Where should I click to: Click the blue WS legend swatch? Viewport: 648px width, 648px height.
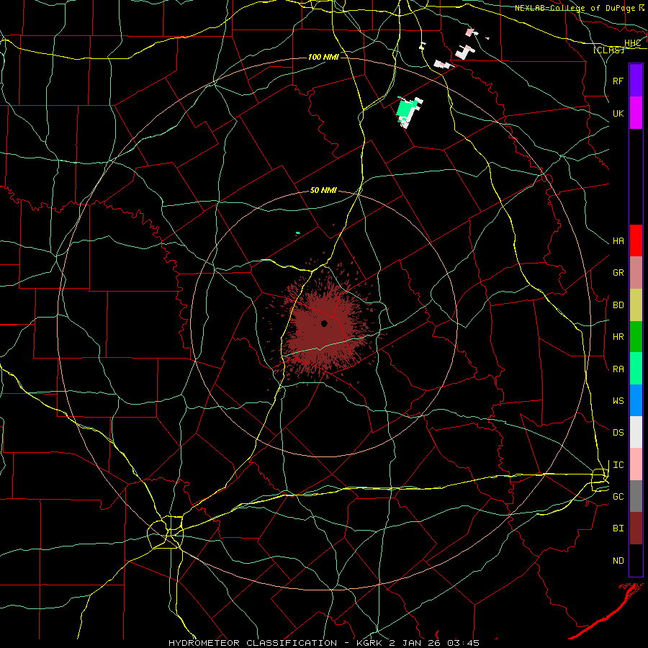[x=636, y=400]
